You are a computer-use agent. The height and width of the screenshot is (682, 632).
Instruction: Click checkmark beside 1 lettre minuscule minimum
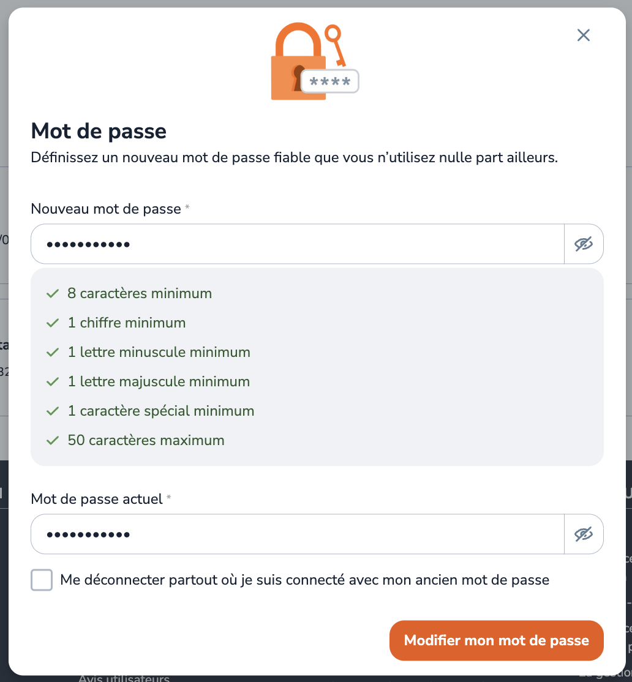pos(53,352)
